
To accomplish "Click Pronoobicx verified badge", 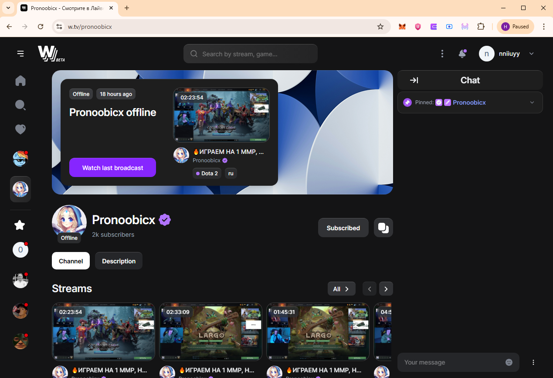I will [165, 220].
